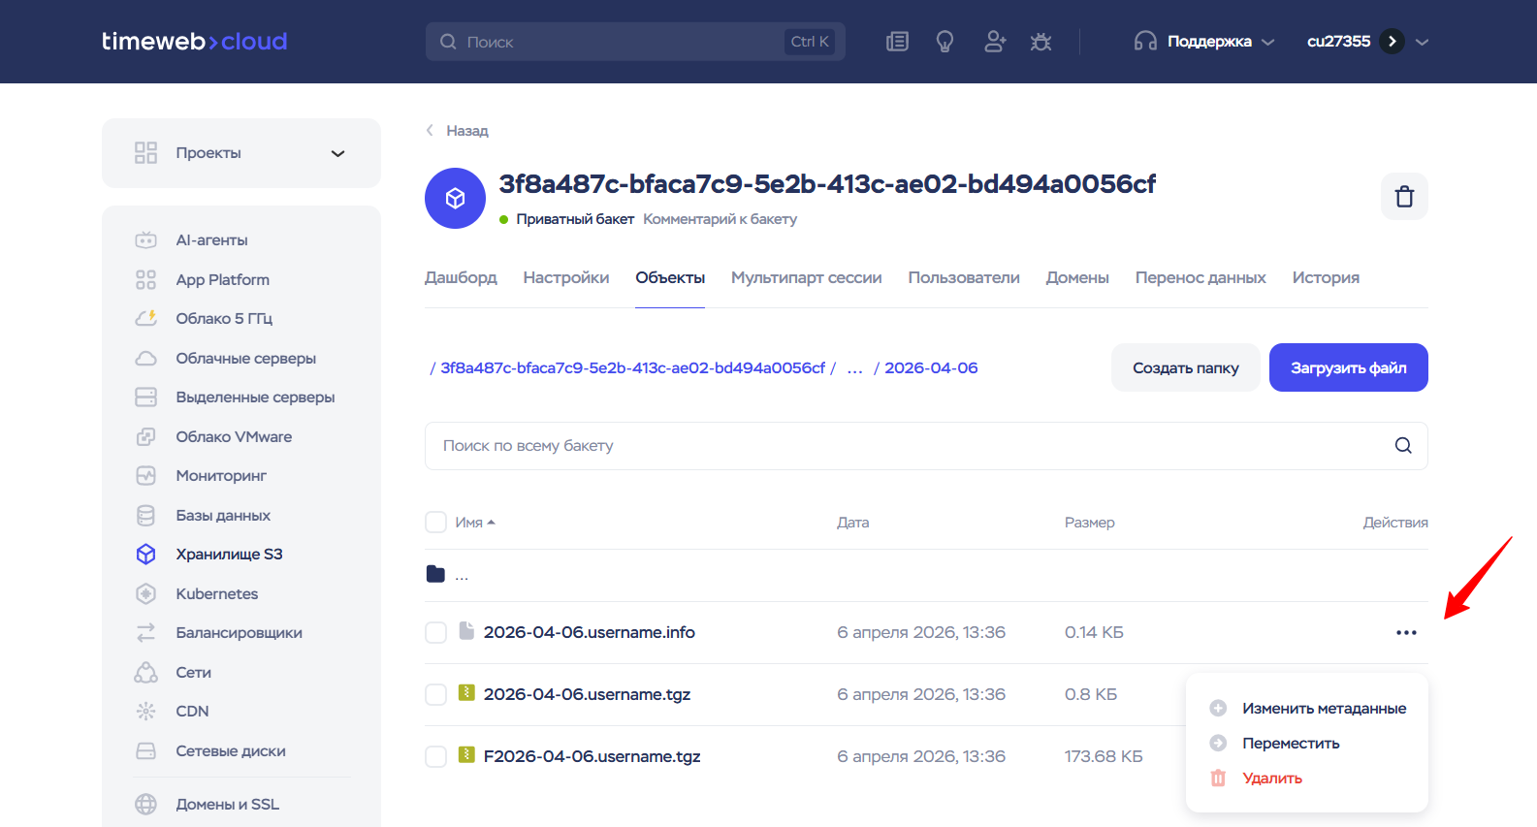Open the news feed icon in header
The width and height of the screenshot is (1537, 827).
tap(898, 42)
